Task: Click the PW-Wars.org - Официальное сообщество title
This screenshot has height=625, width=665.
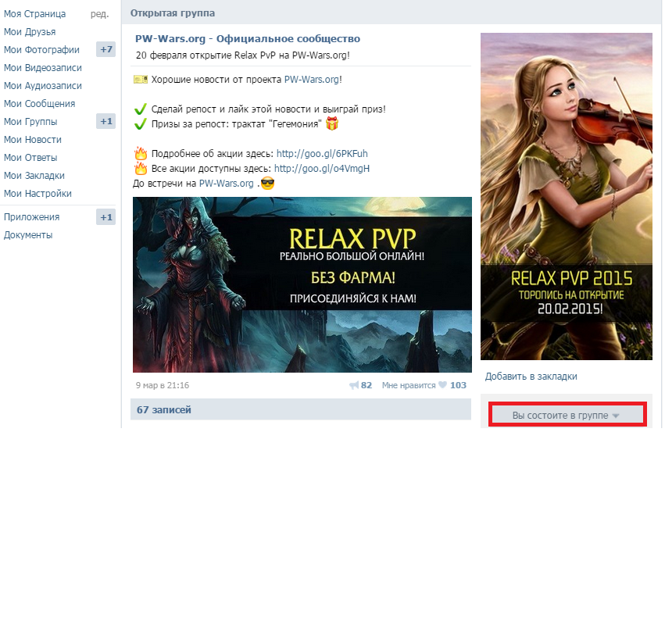Action: [248, 38]
